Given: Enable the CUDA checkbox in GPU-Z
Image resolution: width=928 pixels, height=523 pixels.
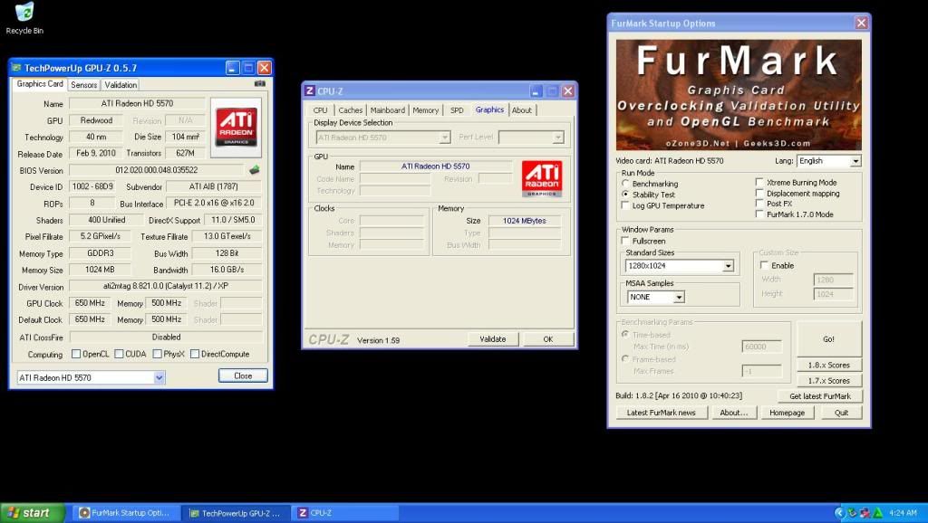Looking at the screenshot, I should [x=119, y=354].
